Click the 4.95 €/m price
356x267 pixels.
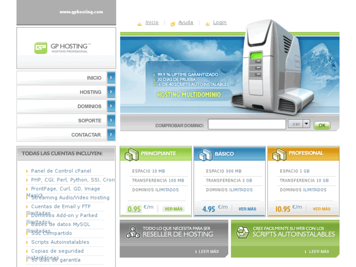(215, 208)
